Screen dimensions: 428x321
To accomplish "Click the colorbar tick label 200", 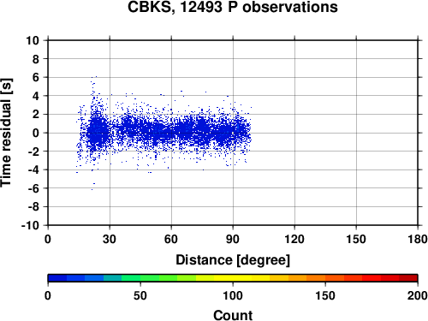I will coord(418,295).
